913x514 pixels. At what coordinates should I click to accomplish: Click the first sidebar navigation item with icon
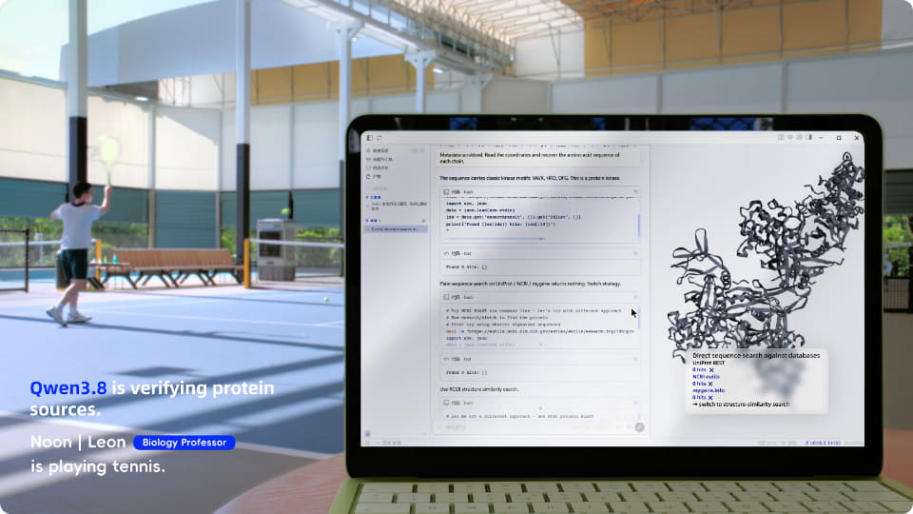[379, 151]
